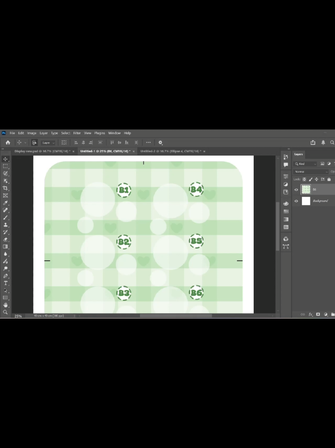Open the Filter menu
This screenshot has height=448, width=335.
tap(77, 133)
